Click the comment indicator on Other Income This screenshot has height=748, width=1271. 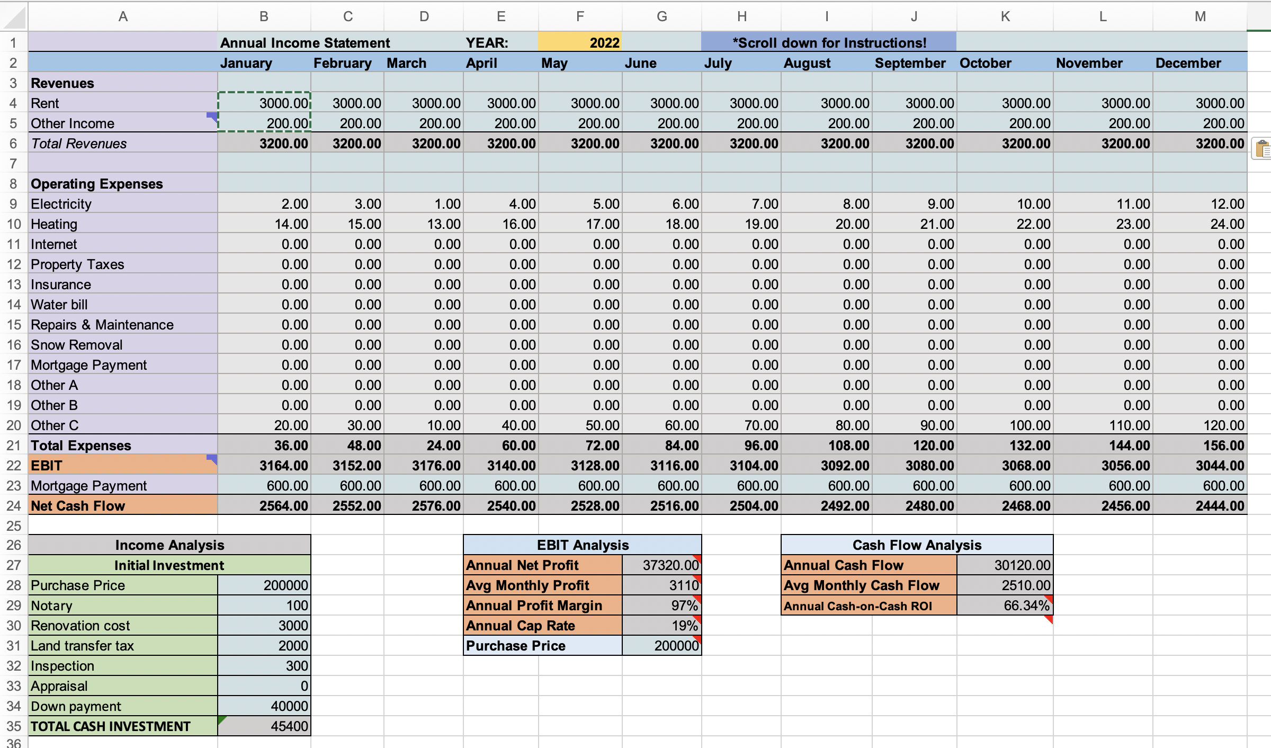212,117
